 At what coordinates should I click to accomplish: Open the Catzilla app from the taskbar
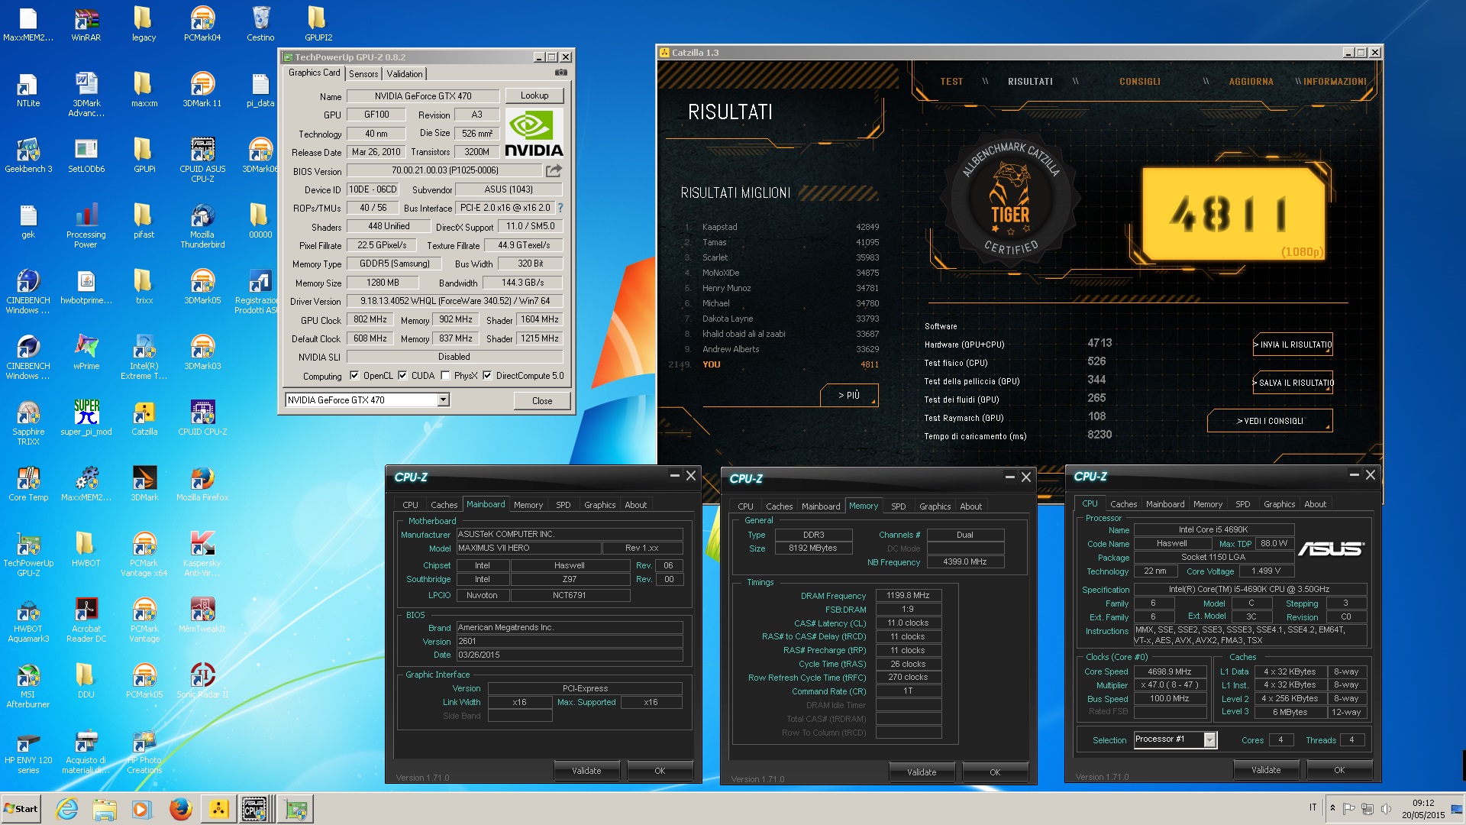(x=219, y=808)
